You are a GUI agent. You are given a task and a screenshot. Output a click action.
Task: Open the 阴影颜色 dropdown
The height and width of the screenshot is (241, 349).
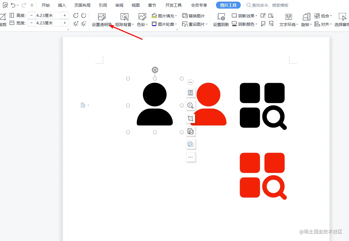[244, 24]
